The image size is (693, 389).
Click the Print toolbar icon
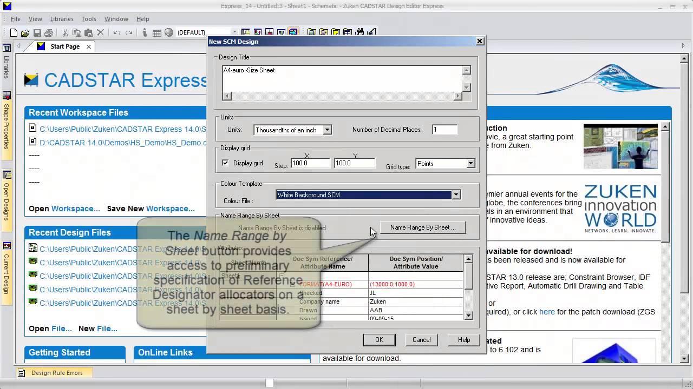[49, 32]
